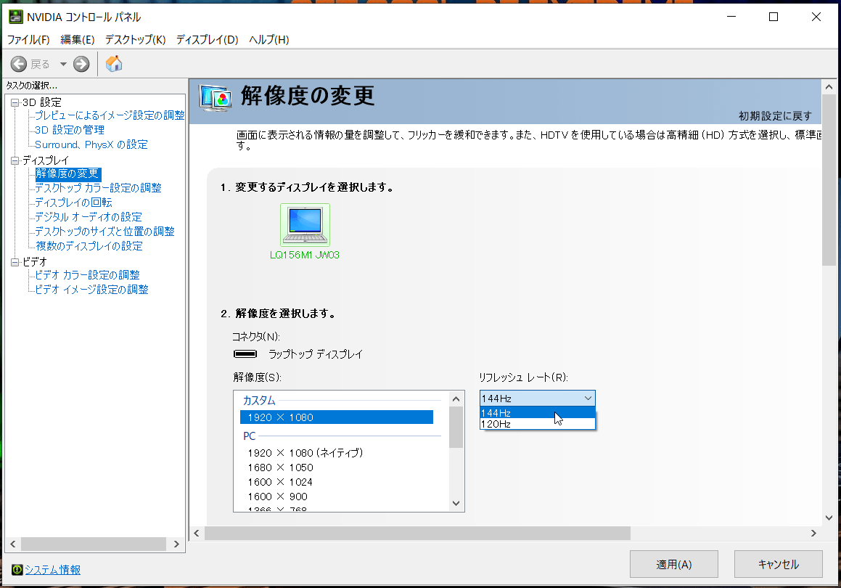Select the LQ156M1 JW03 laptop display thumbnail

(305, 225)
